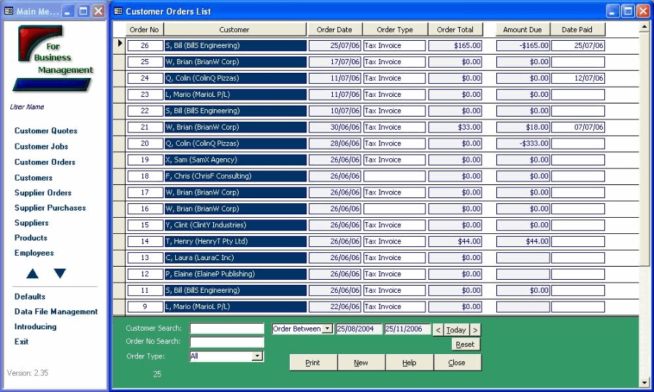Sort by the Order Date column header
This screenshot has height=392, width=654.
click(x=334, y=30)
